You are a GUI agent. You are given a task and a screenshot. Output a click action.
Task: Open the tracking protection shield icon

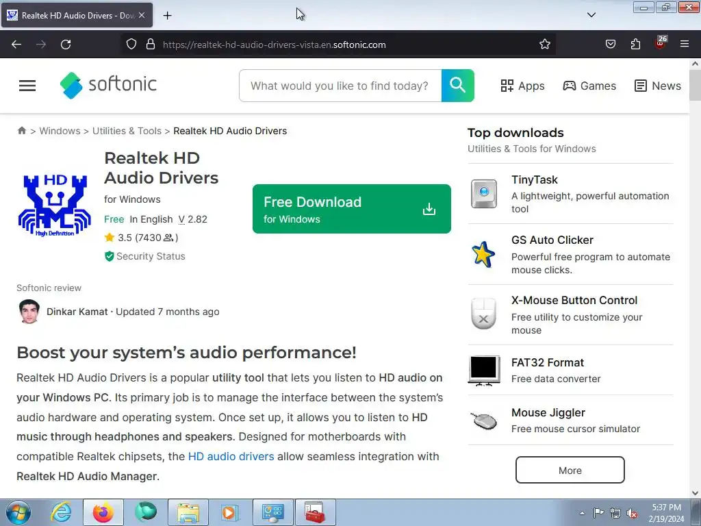tap(131, 45)
